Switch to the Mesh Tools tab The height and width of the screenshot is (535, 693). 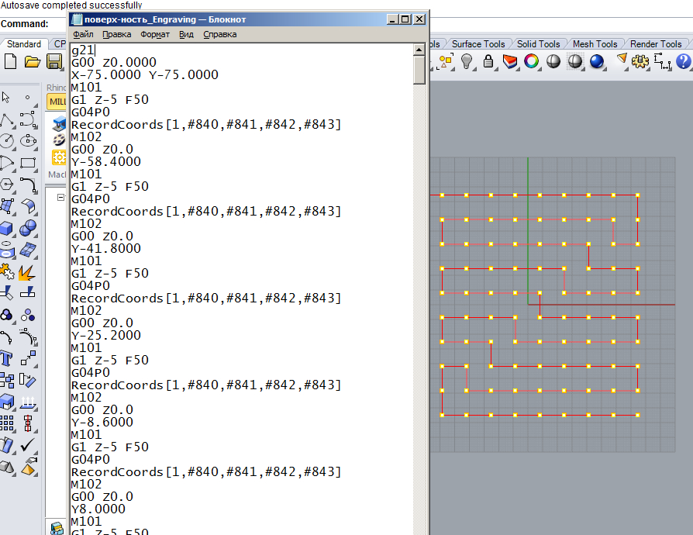pyautogui.click(x=595, y=44)
